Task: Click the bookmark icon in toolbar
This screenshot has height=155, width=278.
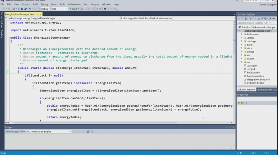Action: click(x=105, y=9)
